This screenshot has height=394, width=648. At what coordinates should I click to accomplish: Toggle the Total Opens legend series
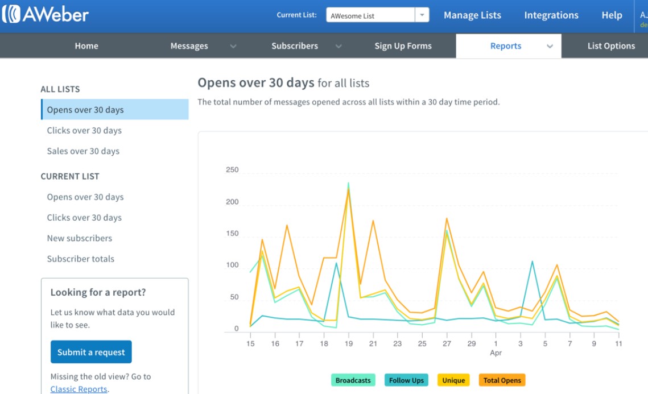coord(502,380)
